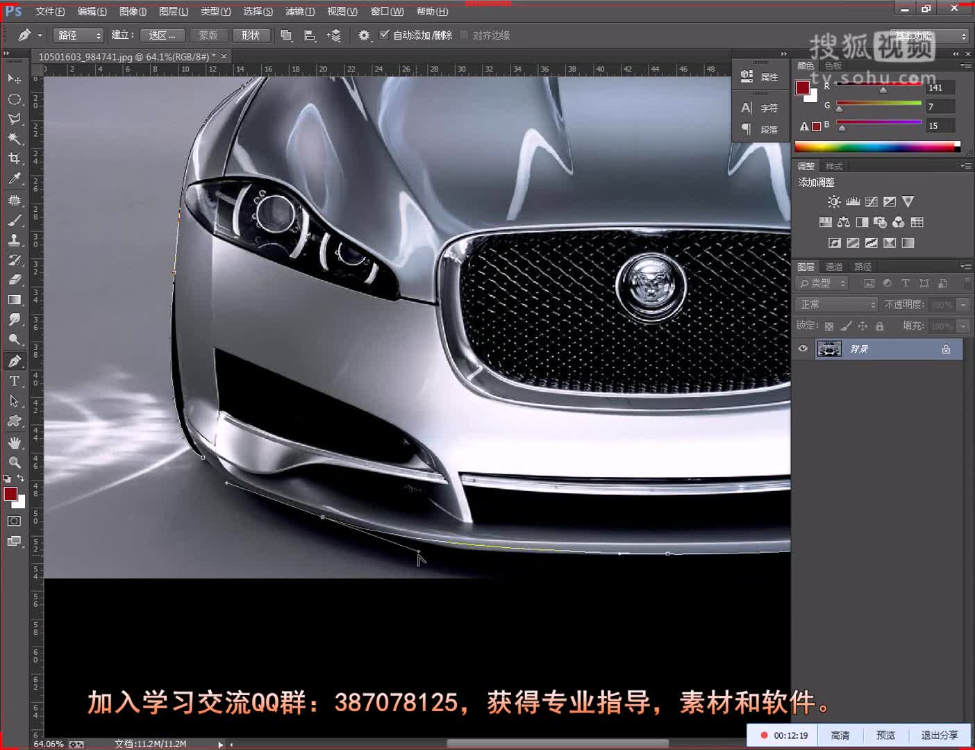Select the Brush tool

pyautogui.click(x=14, y=220)
